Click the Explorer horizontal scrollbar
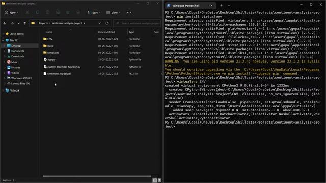 (x=97, y=176)
